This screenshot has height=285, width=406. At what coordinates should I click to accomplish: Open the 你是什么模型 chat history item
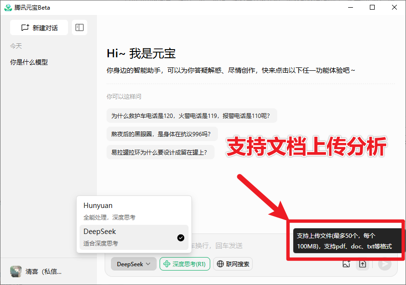point(30,62)
